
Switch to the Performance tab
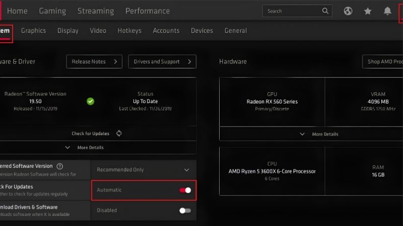[148, 11]
